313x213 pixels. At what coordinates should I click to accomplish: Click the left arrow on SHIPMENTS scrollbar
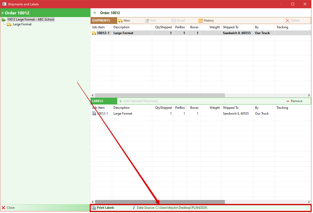tap(93, 95)
